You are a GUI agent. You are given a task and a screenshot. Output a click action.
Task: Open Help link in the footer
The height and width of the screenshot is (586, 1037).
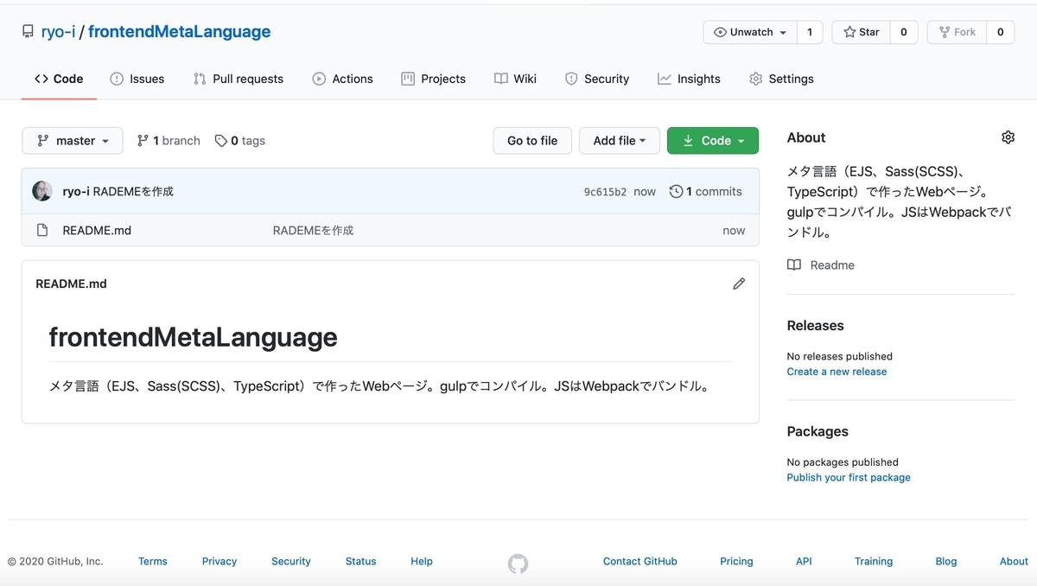point(422,562)
